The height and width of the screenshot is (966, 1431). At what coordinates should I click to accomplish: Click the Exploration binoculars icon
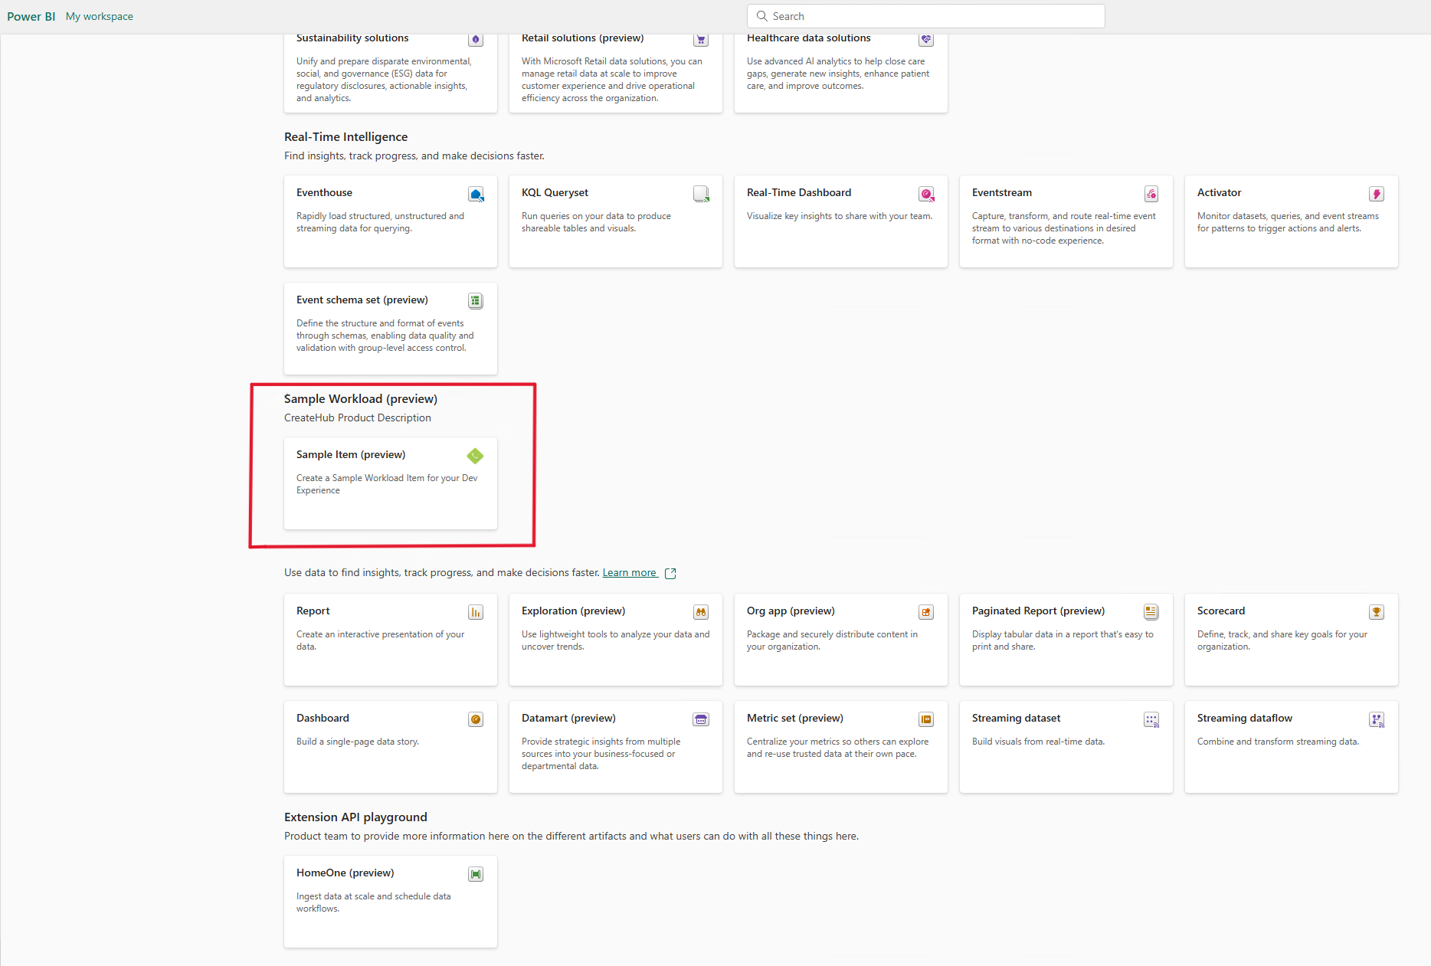tap(701, 612)
